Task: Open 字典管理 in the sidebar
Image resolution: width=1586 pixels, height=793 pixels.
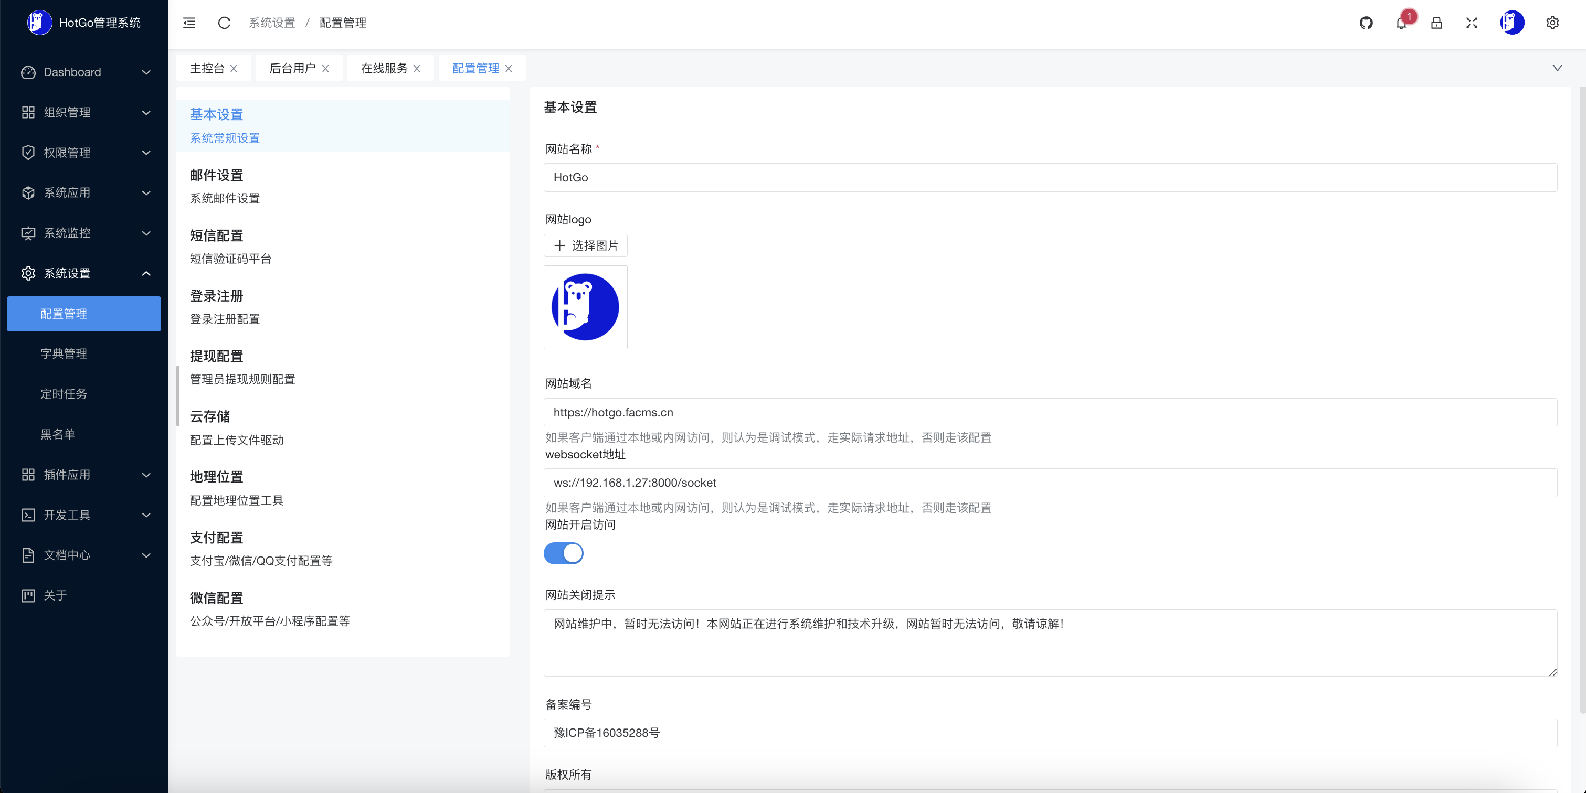Action: (64, 353)
